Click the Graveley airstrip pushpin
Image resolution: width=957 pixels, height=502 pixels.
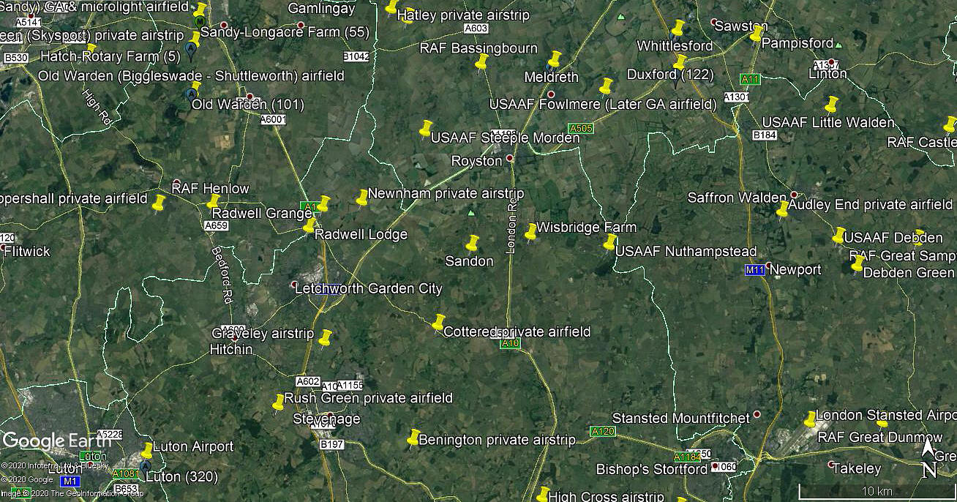326,339
